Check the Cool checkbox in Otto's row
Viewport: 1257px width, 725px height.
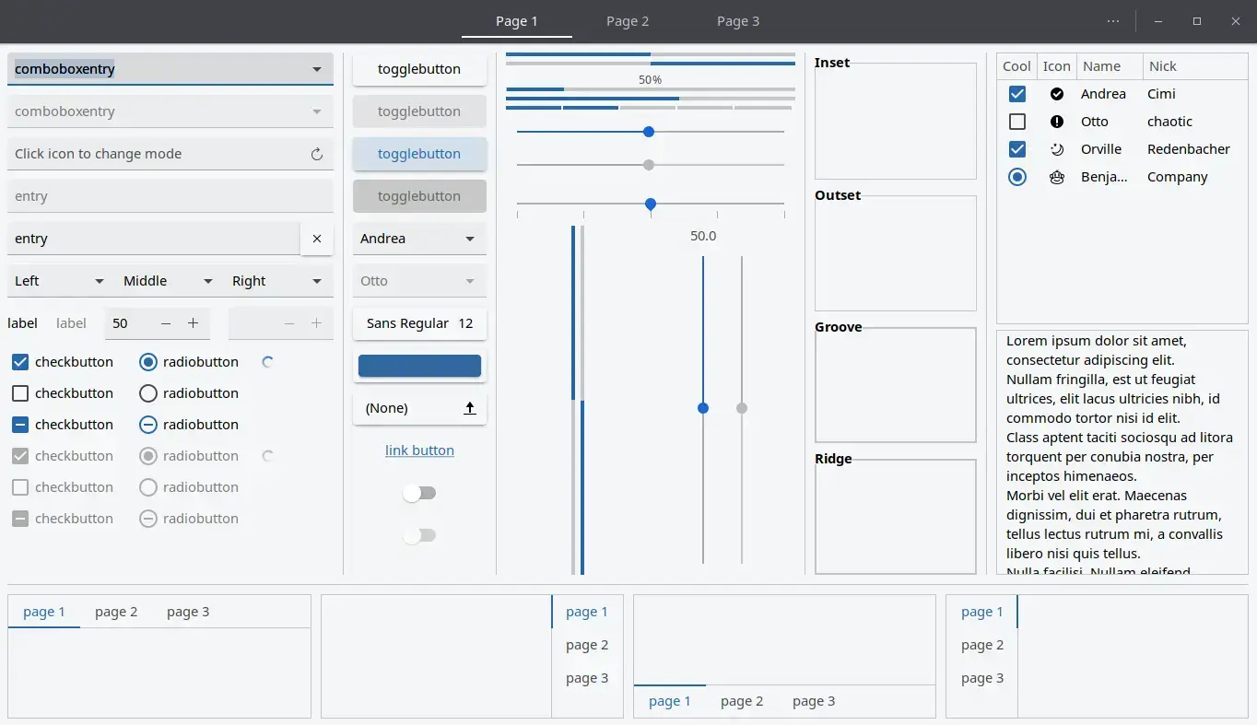tap(1016, 121)
